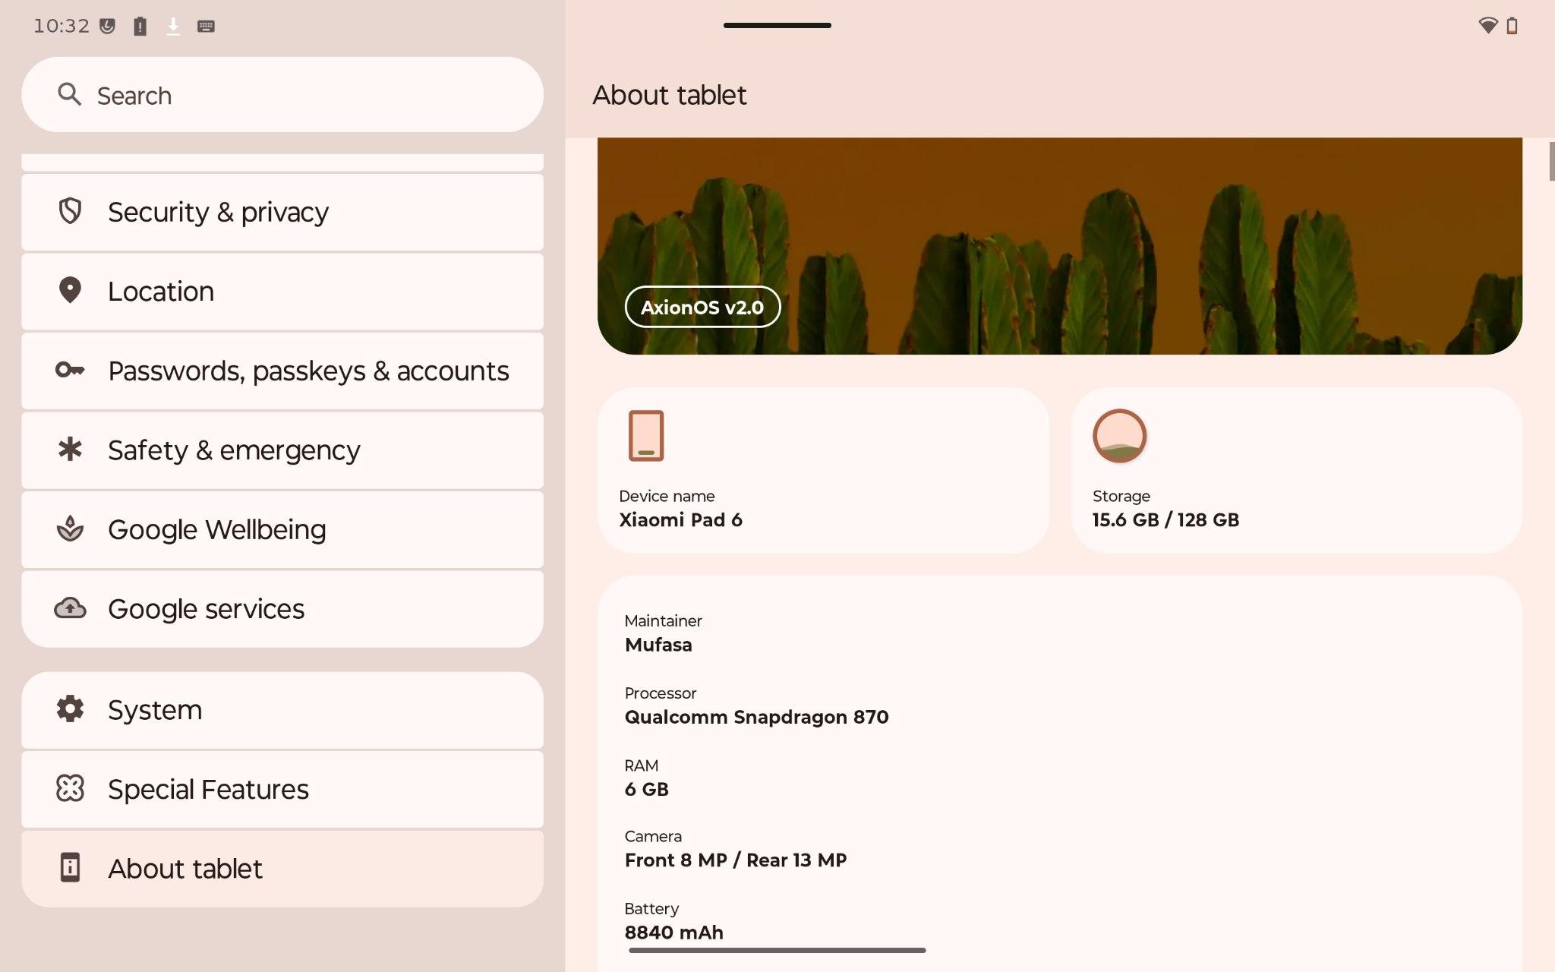Click the System gear icon
The image size is (1555, 972).
[70, 708]
